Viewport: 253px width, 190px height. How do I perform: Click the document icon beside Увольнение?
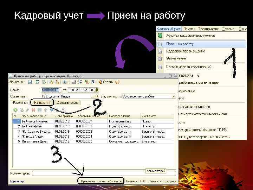(x=160, y=58)
